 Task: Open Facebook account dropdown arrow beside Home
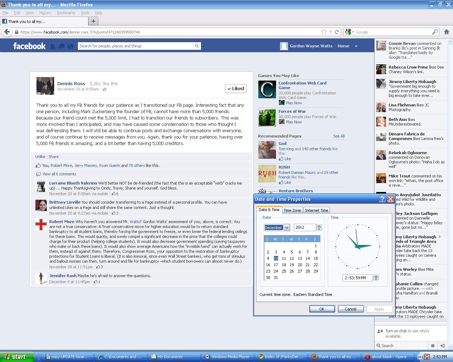pyautogui.click(x=356, y=46)
